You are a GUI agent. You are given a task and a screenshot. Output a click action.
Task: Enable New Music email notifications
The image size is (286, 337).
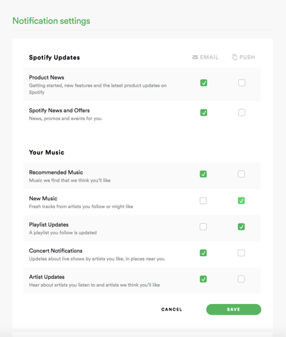pos(203,200)
